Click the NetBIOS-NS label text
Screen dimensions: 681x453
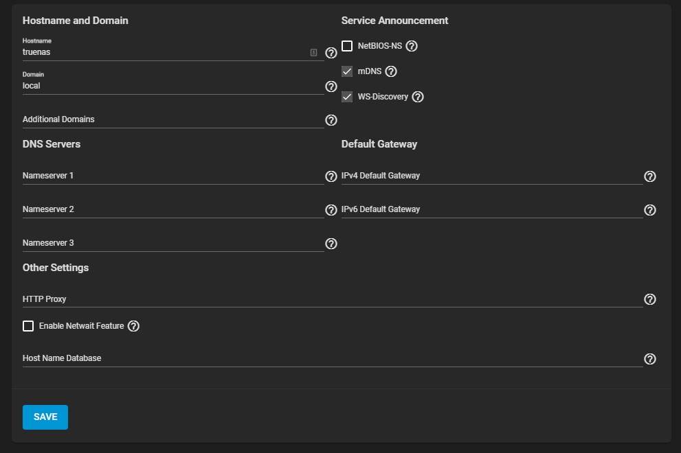(x=379, y=46)
